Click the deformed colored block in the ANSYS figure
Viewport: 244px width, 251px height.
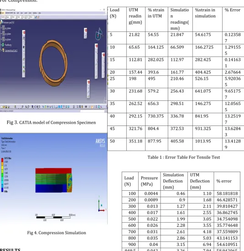click(54, 180)
